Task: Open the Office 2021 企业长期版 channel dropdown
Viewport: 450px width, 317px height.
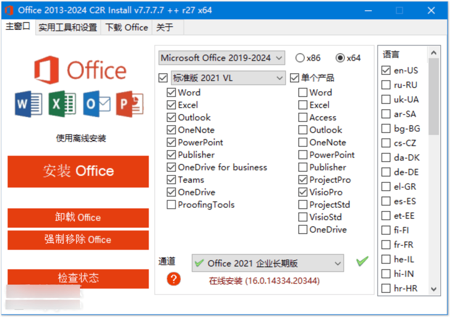Action: (x=268, y=264)
